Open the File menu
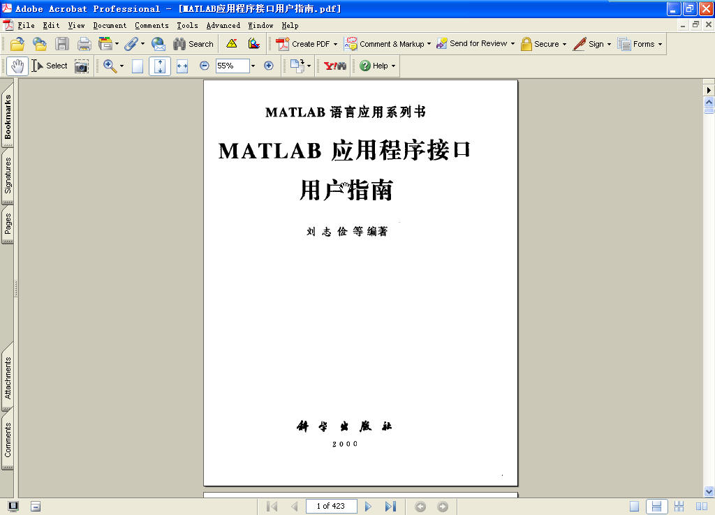This screenshot has width=715, height=515. point(26,26)
